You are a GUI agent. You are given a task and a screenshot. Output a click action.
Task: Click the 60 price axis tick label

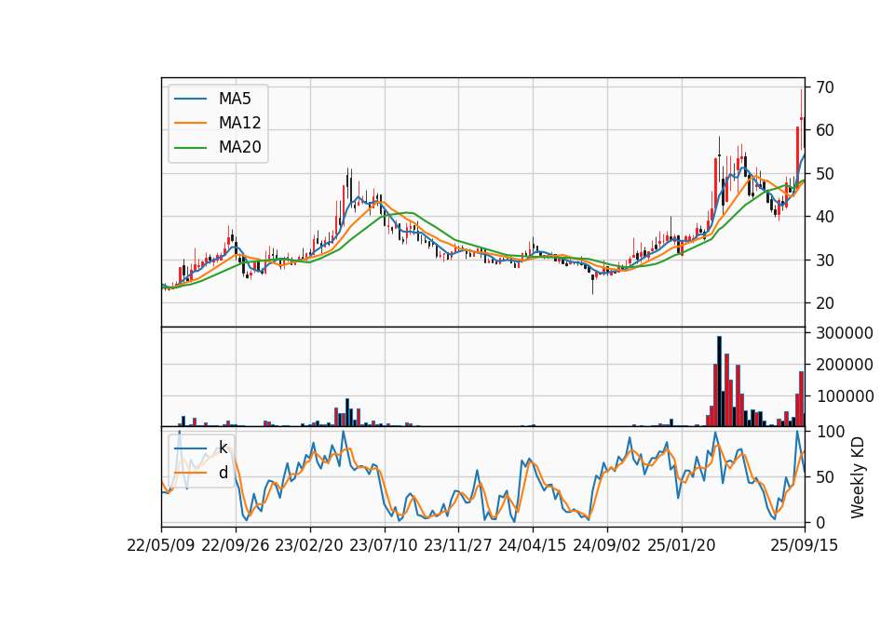pyautogui.click(x=825, y=130)
